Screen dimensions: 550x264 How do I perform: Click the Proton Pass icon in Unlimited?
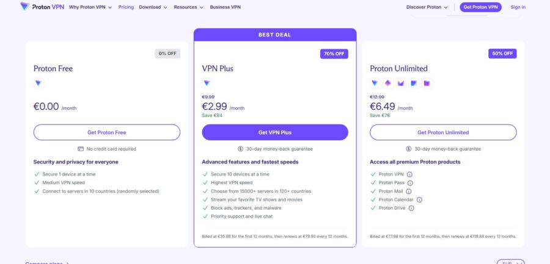pos(388,84)
